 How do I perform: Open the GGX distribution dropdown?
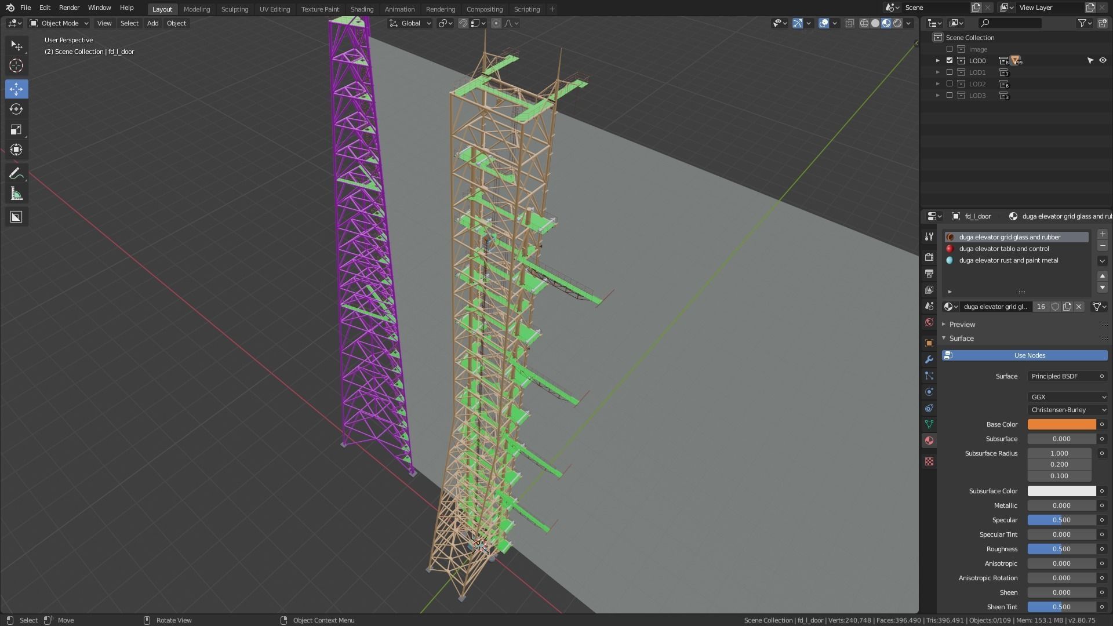[x=1068, y=397]
